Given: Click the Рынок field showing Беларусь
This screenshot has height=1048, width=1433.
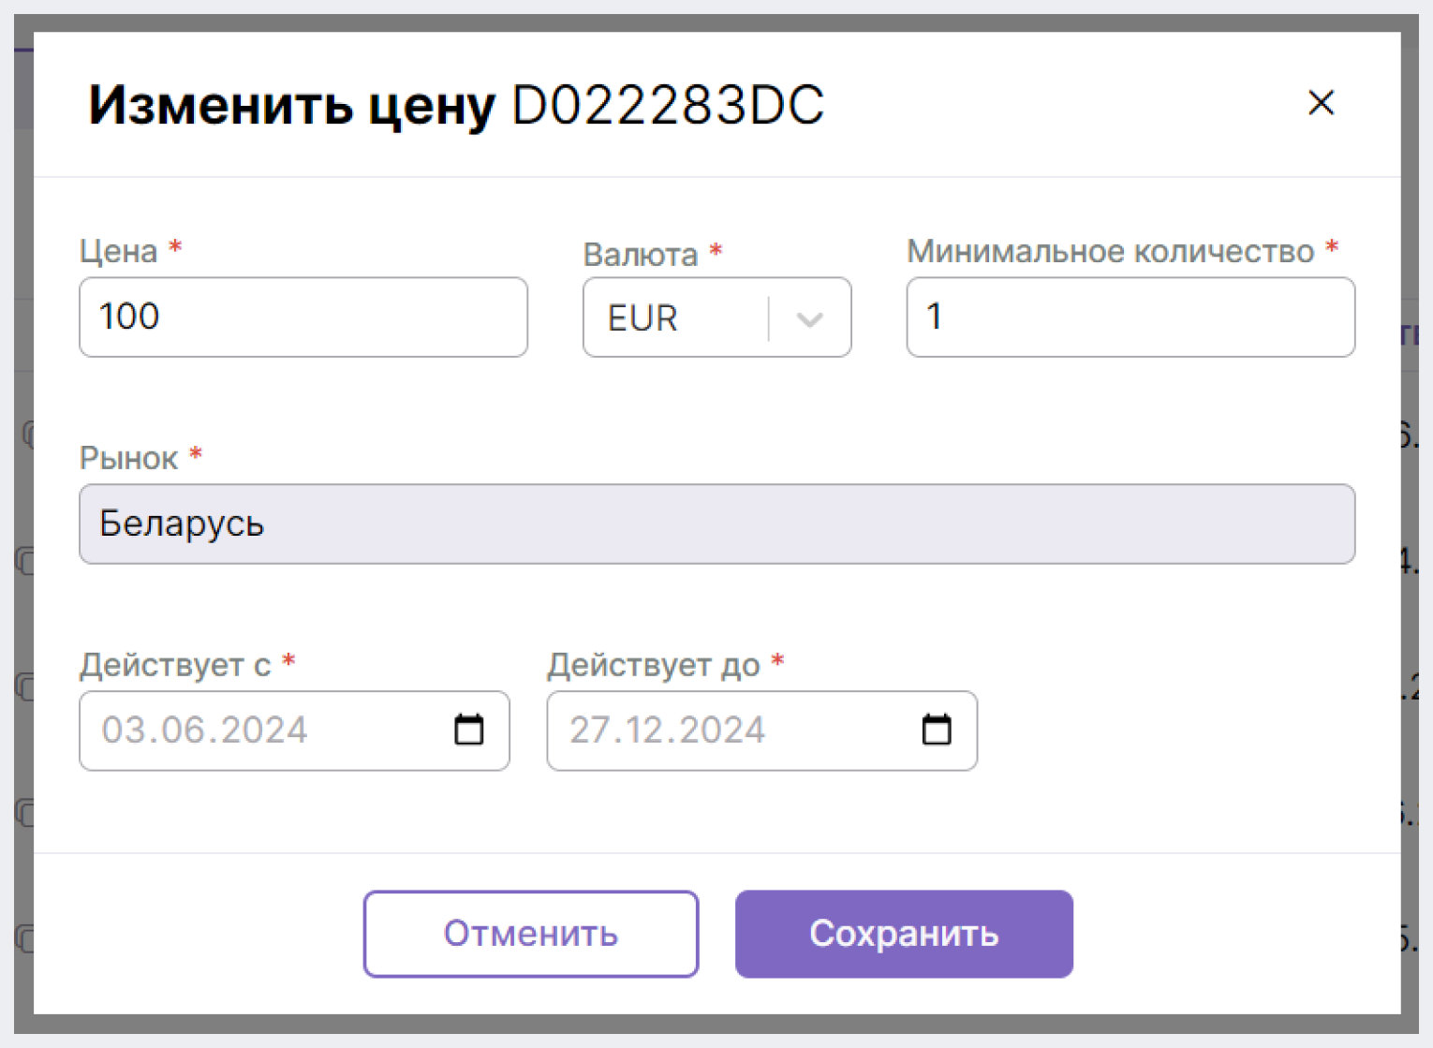Looking at the screenshot, I should [716, 524].
